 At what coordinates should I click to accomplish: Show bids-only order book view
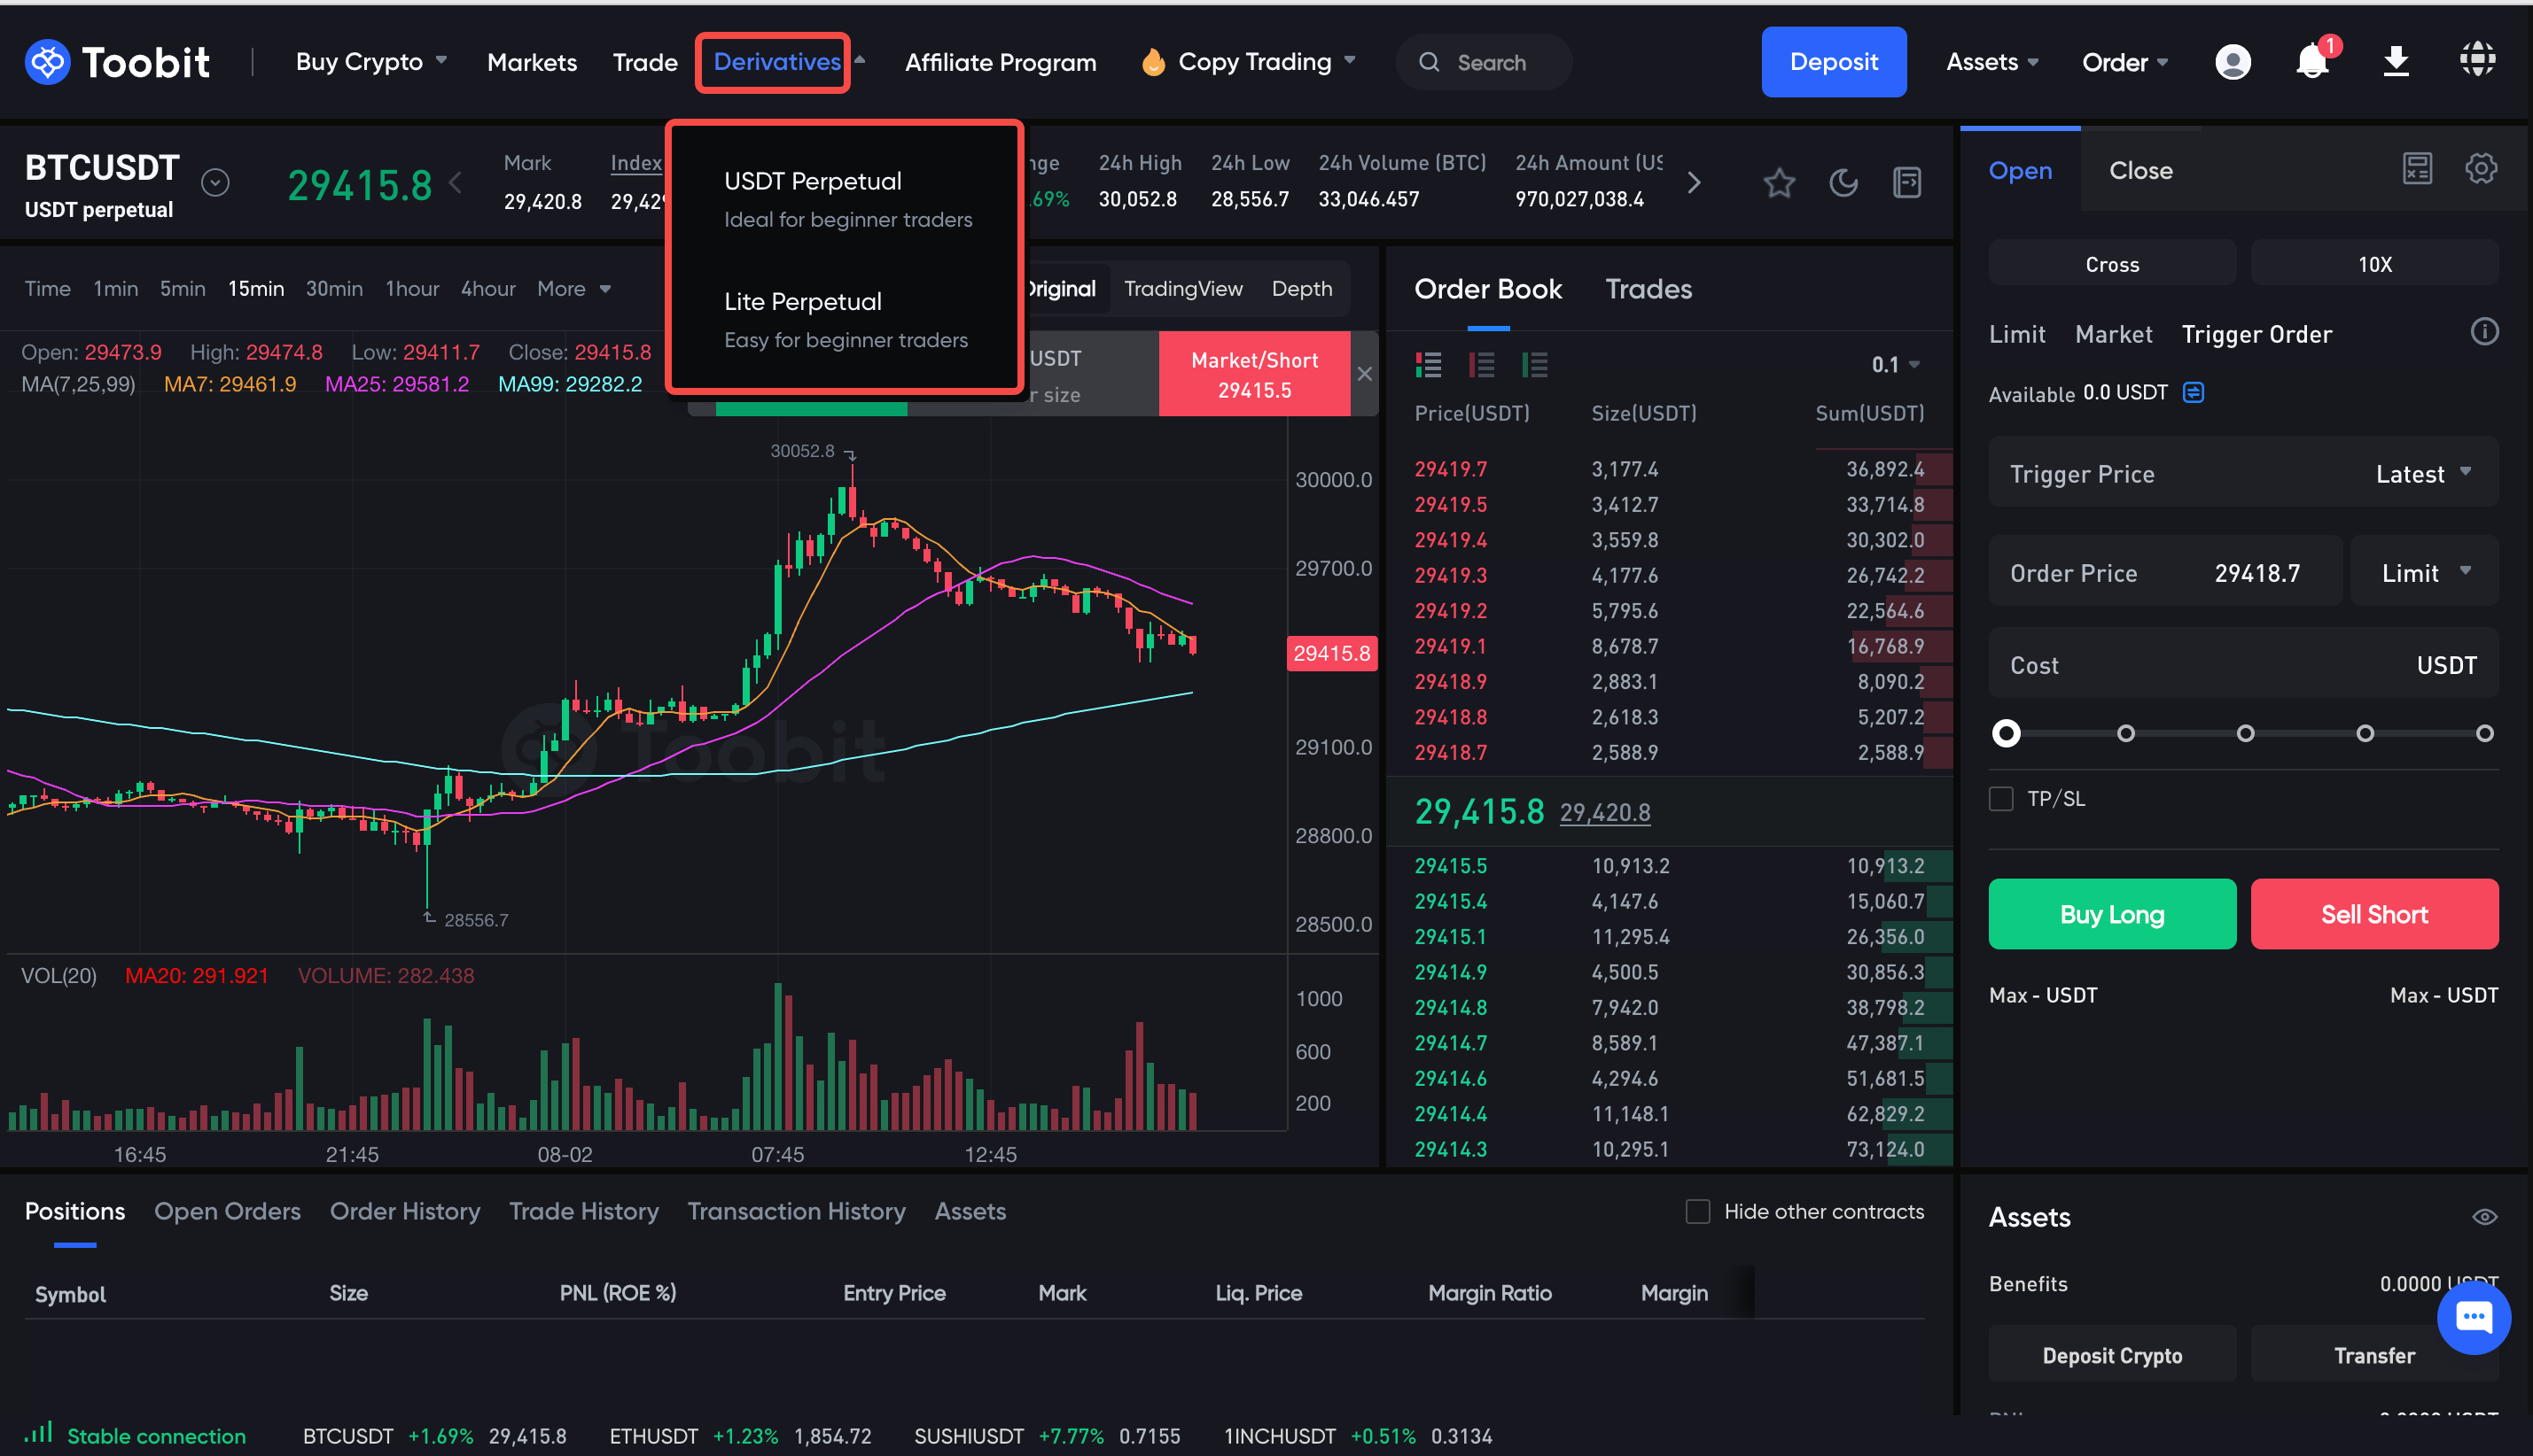coord(1533,365)
